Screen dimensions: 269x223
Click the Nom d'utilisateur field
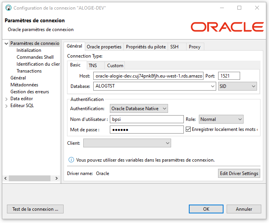point(147,119)
